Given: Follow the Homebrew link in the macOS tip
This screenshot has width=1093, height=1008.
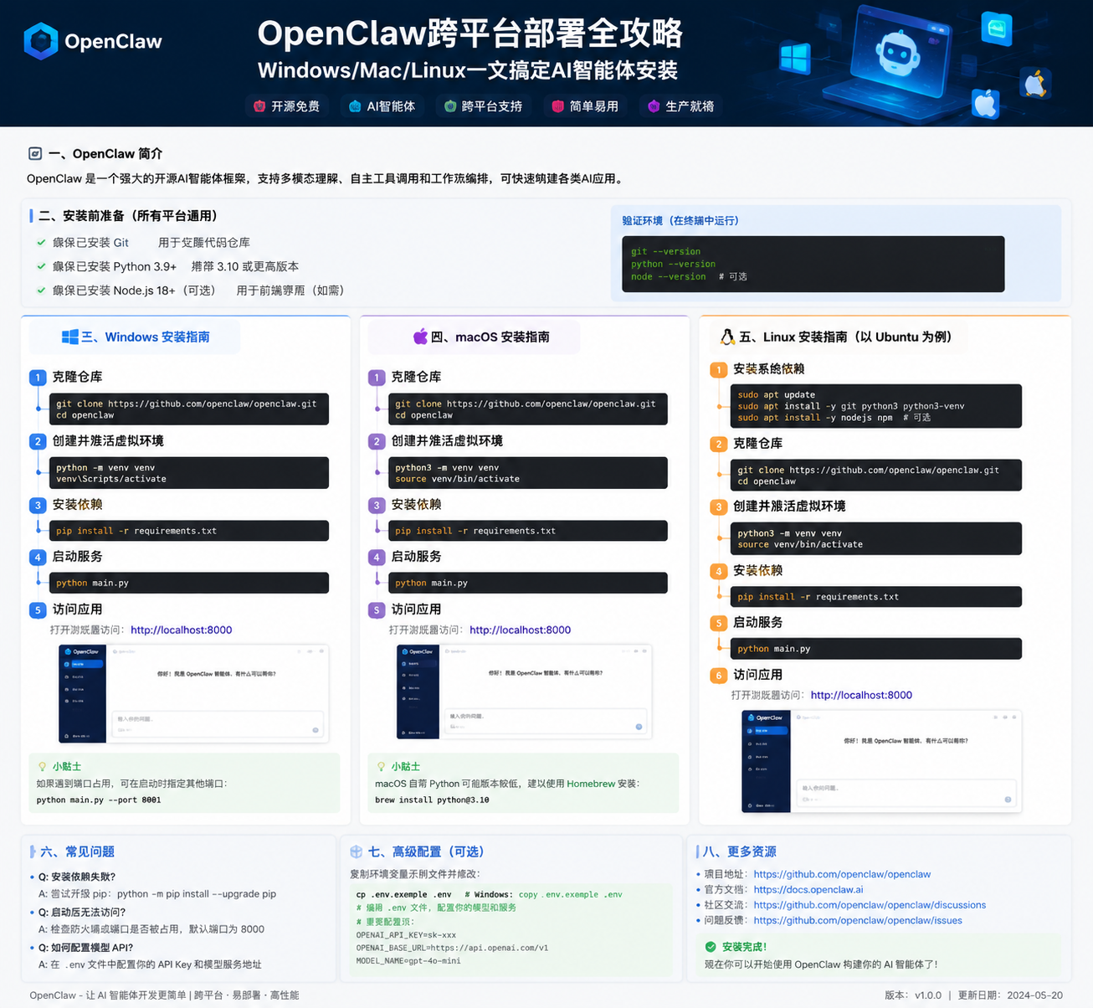Looking at the screenshot, I should point(591,784).
